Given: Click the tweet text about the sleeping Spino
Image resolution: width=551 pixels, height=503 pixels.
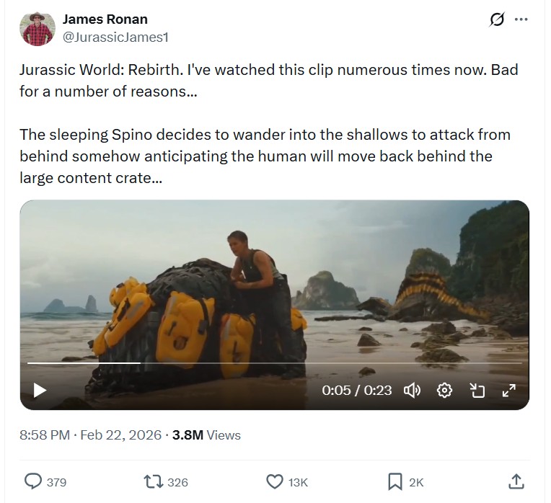Looking at the screenshot, I should click(265, 156).
